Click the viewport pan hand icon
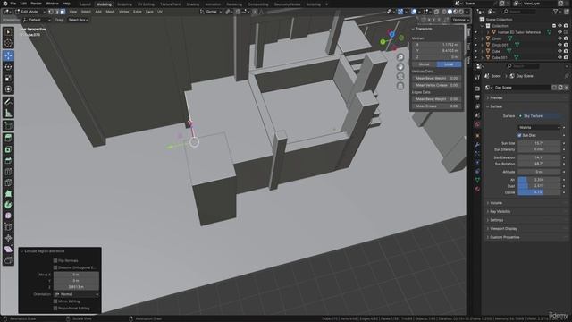 coord(400,67)
